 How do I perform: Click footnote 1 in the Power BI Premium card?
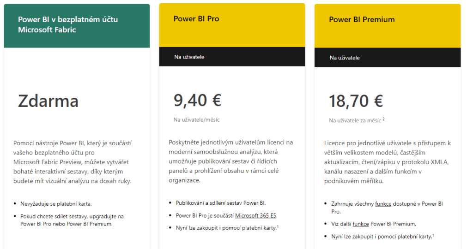click(433, 235)
